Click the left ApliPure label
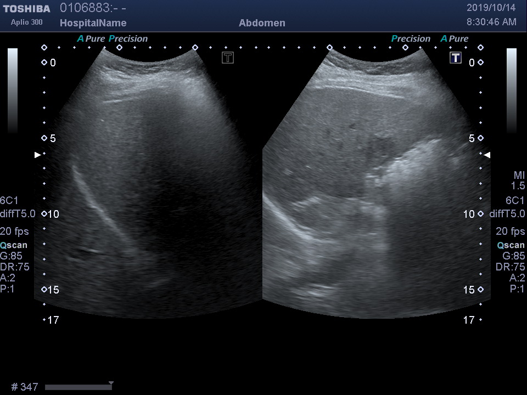 [91, 38]
